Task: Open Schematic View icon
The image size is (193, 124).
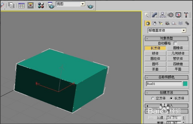Action: [30, 5]
